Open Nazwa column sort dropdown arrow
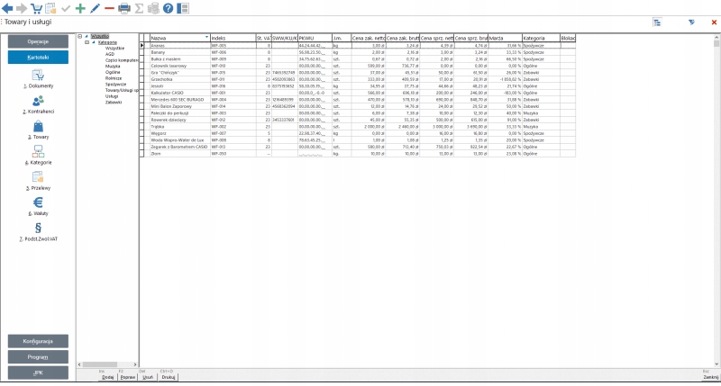Screen dimensions: 721x386 click(x=205, y=38)
